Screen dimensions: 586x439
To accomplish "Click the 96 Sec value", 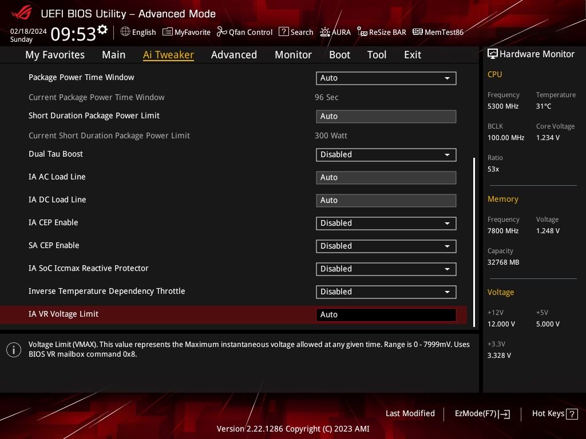I will point(326,97).
